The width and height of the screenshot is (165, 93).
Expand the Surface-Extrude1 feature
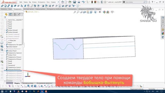(5, 30)
